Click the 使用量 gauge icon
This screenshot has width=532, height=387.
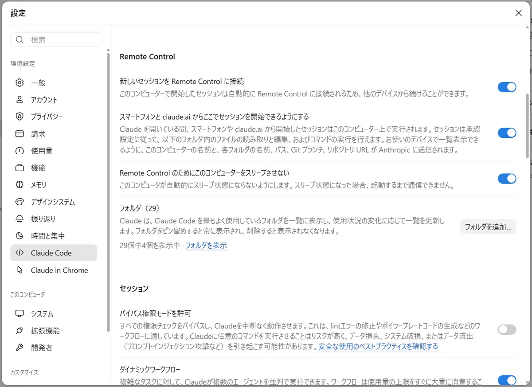(20, 151)
